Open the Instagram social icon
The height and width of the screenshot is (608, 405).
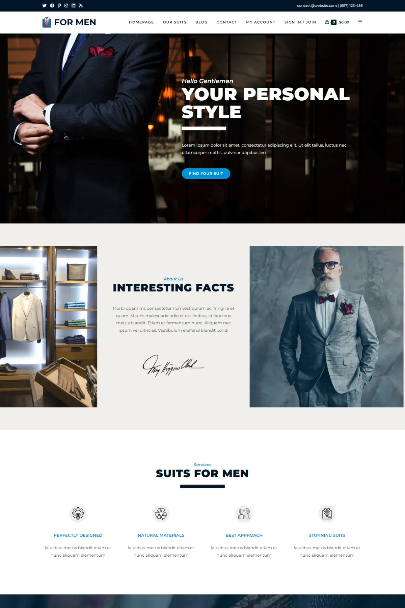pyautogui.click(x=66, y=6)
